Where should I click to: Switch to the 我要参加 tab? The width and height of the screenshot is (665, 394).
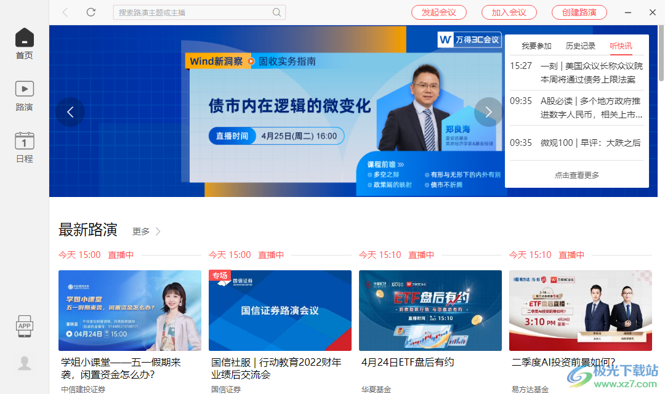click(x=536, y=46)
